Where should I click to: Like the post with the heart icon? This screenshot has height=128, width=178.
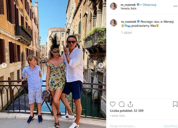(x=113, y=104)
